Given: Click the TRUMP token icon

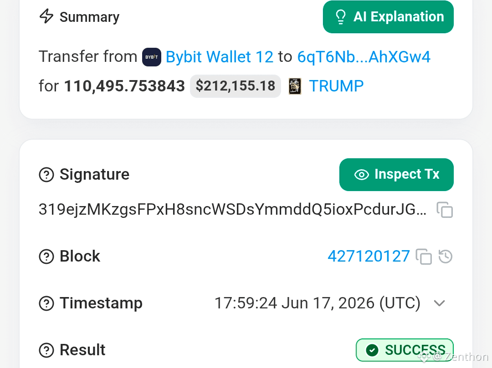Looking at the screenshot, I should (x=295, y=86).
